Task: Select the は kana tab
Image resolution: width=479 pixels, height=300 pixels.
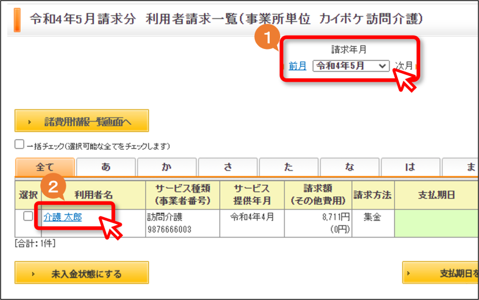Action: point(410,167)
